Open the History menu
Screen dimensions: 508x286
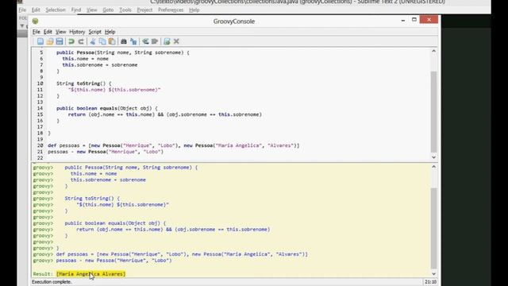[x=77, y=32]
